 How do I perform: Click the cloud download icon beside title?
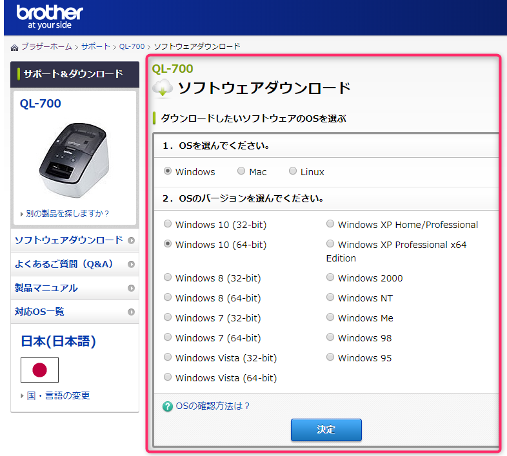tap(162, 88)
